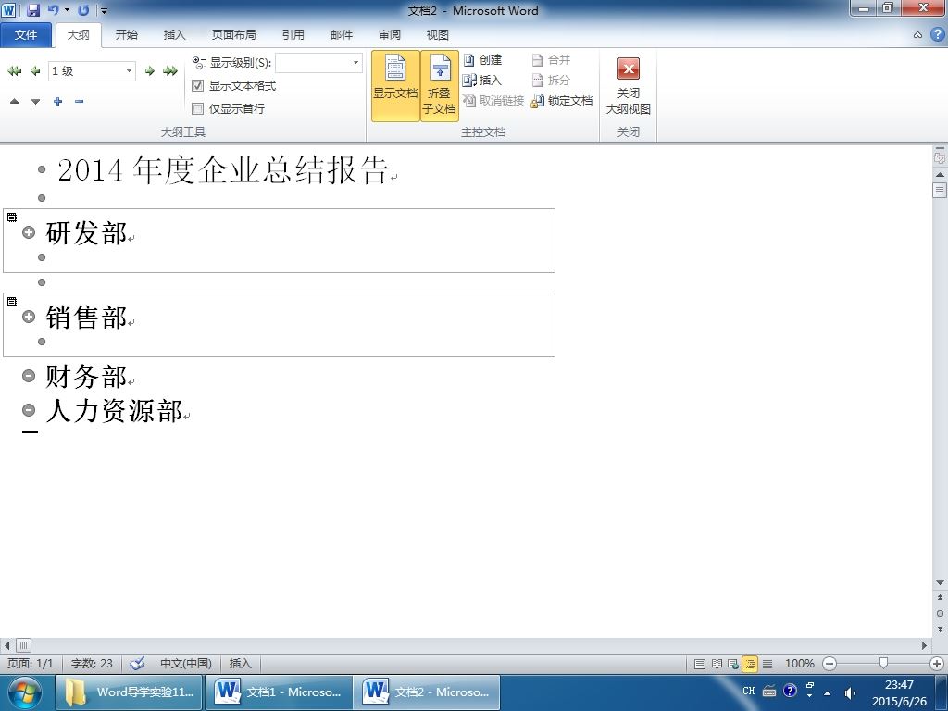Viewport: 948px width, 711px height.
Task: Click the 锁定文档 button
Action: pos(562,100)
